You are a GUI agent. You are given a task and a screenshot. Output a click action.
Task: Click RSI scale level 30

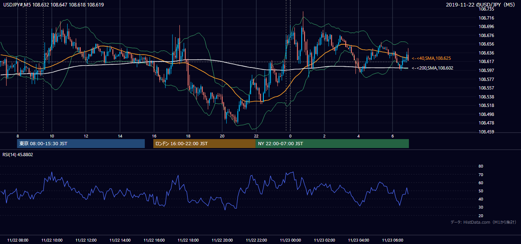(x=481, y=207)
